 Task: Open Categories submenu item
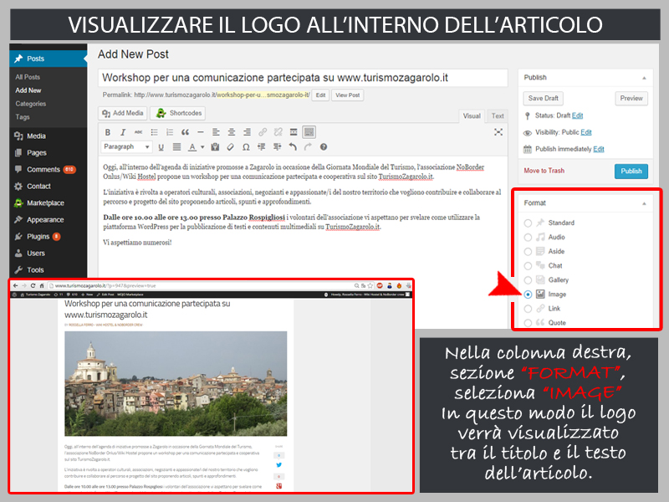pyautogui.click(x=31, y=104)
